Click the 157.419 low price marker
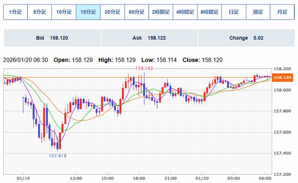Viewport: 298px width, 183px height. click(x=58, y=156)
